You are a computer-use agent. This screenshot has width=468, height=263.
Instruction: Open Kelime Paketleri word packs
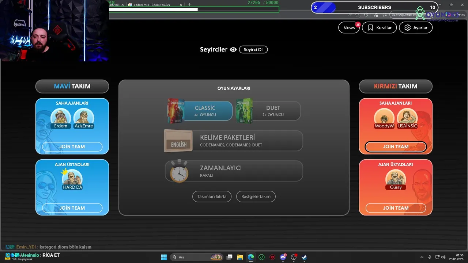click(234, 141)
